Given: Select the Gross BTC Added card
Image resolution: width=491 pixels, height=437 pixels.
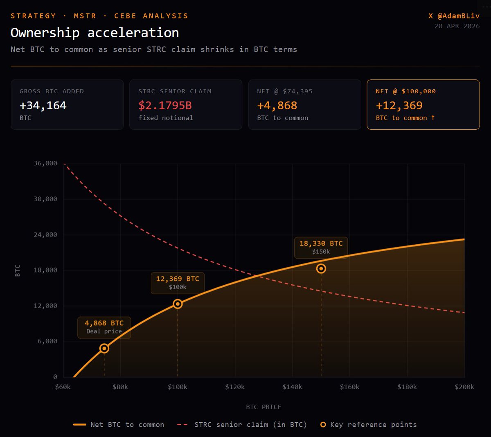Looking at the screenshot, I should [x=67, y=105].
